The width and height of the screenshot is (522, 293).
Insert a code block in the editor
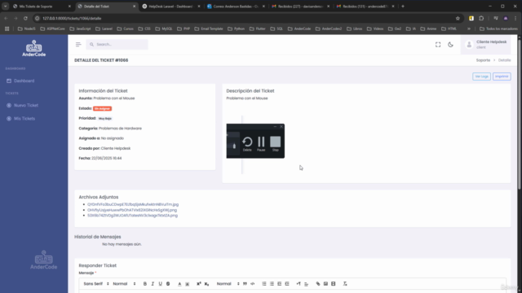[x=252, y=284]
